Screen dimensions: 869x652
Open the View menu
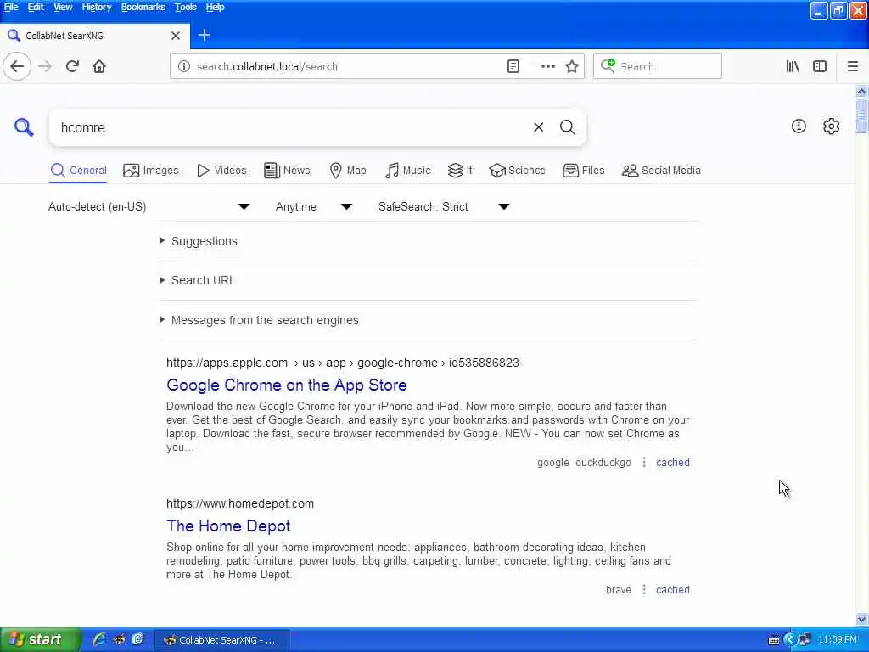click(x=63, y=7)
